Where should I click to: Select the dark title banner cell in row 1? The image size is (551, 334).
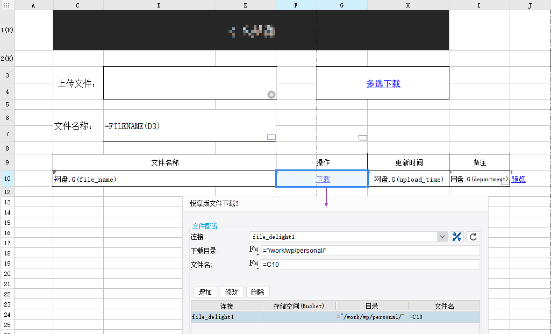tap(251, 30)
